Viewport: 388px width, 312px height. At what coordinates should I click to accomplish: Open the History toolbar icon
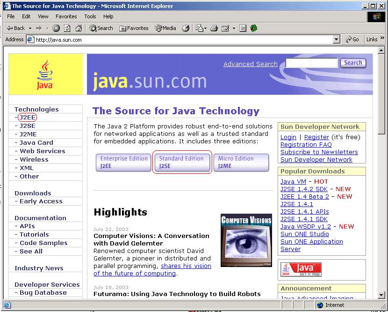186,28
